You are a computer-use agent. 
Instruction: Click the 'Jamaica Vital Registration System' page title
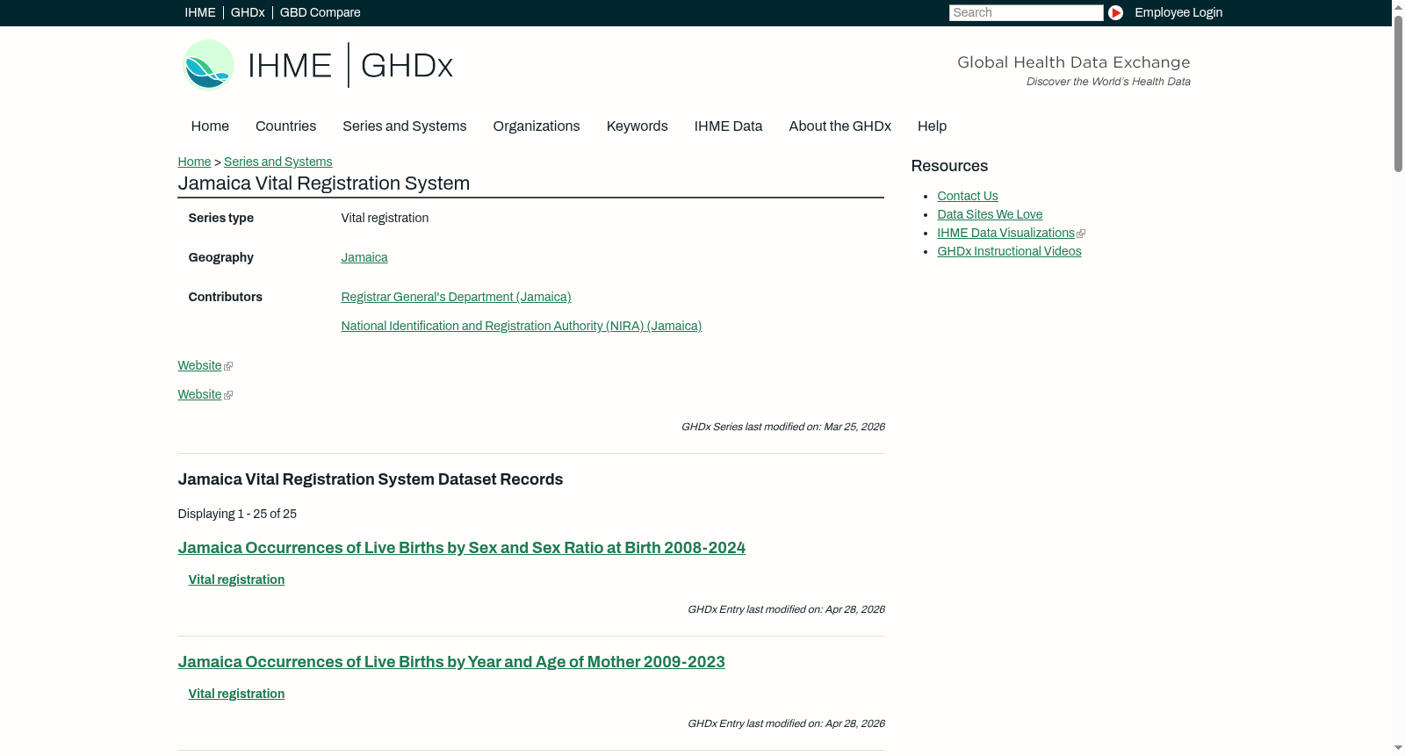324,184
